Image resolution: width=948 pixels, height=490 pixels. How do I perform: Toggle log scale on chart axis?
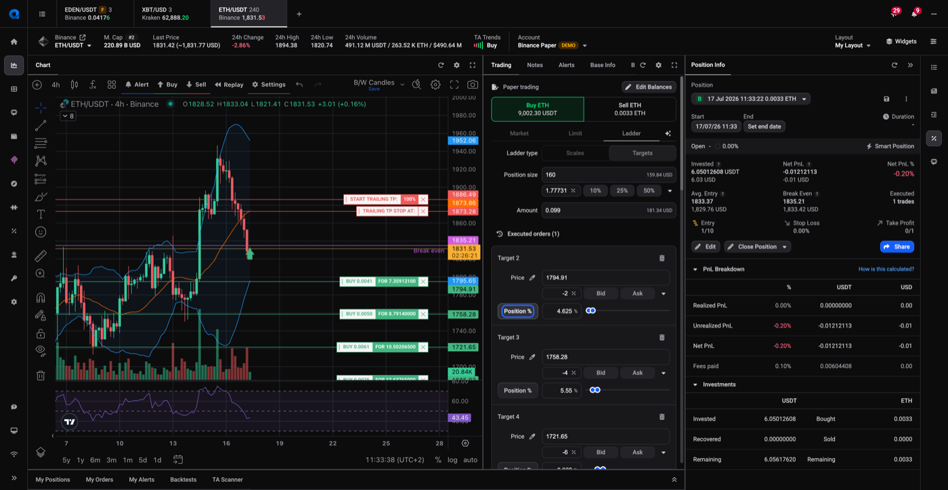(452, 460)
